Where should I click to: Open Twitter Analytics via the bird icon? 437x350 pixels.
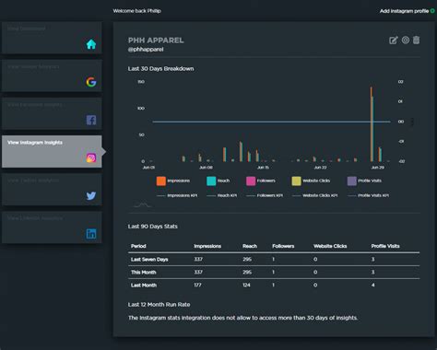coord(91,196)
